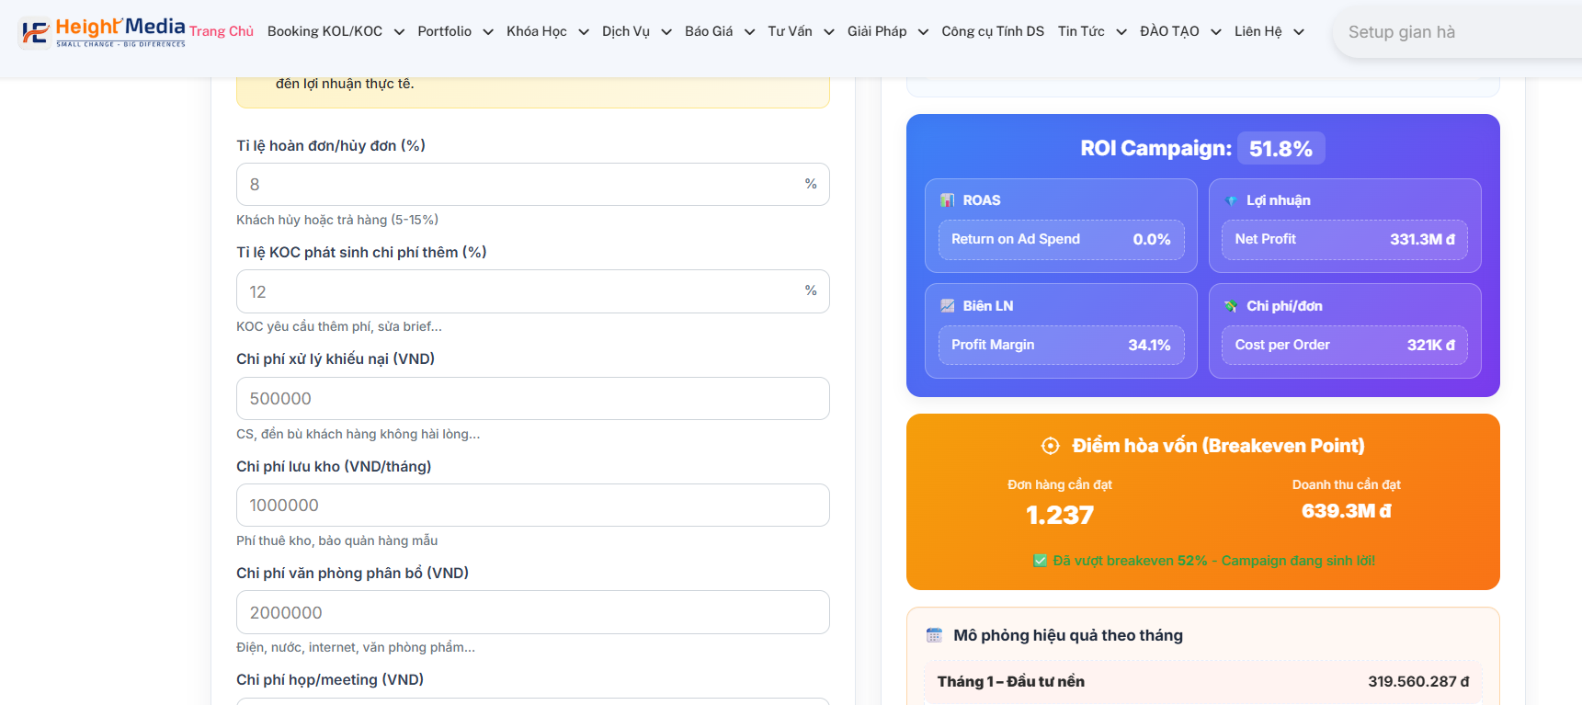
Task: Select the green checkmark beside Đã vượt breakeven
Action: tap(1040, 561)
